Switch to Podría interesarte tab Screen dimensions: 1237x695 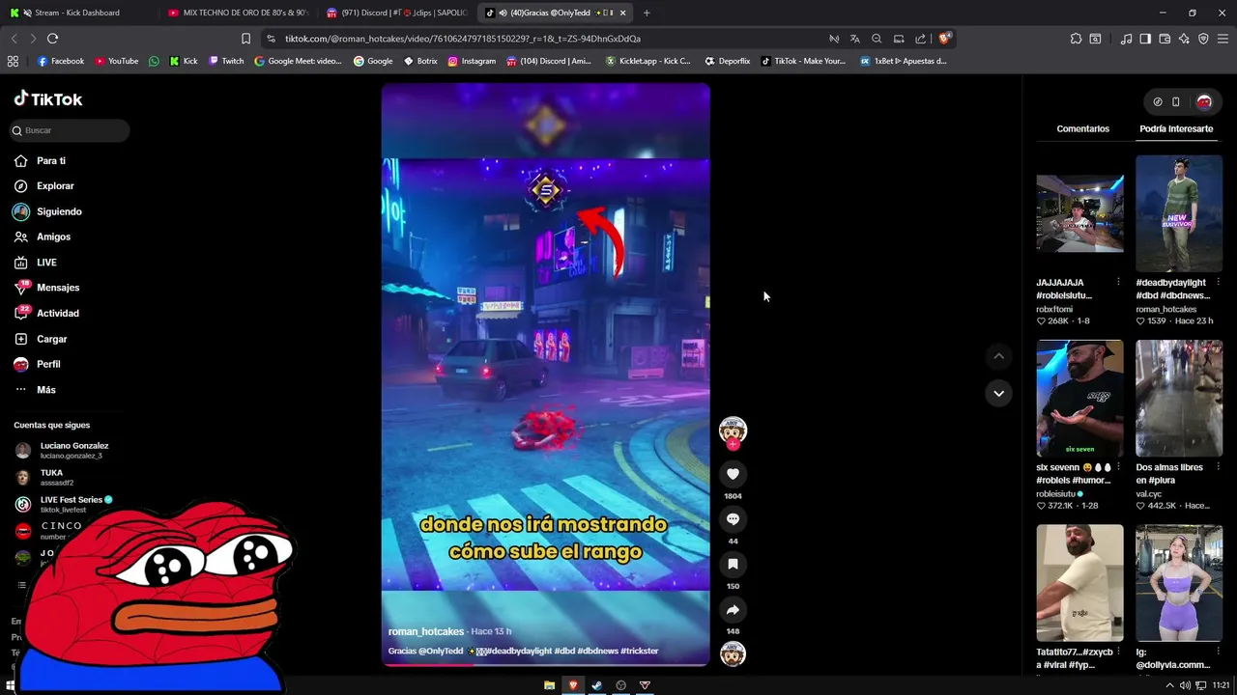point(1176,128)
